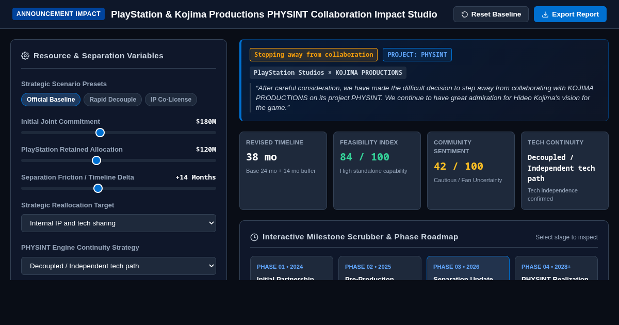Viewport: 619px width, 325px height.
Task: Click the PROJECT: PHYSINT tag
Action: coord(417,55)
